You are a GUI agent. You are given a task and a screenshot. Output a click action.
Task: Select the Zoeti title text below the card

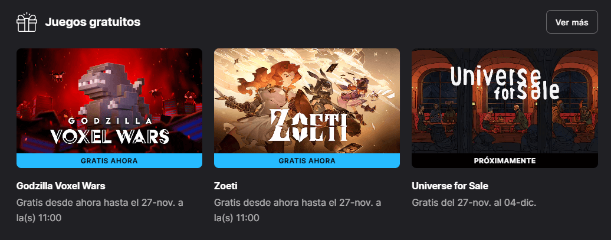226,186
